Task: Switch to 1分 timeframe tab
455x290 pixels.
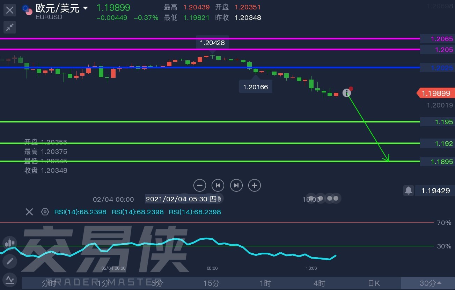Action: pos(103,283)
